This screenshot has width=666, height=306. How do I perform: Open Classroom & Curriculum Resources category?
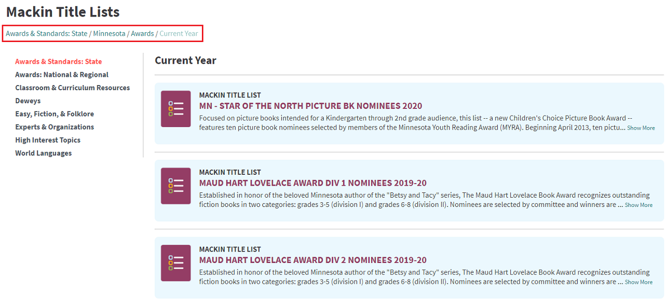pos(73,88)
